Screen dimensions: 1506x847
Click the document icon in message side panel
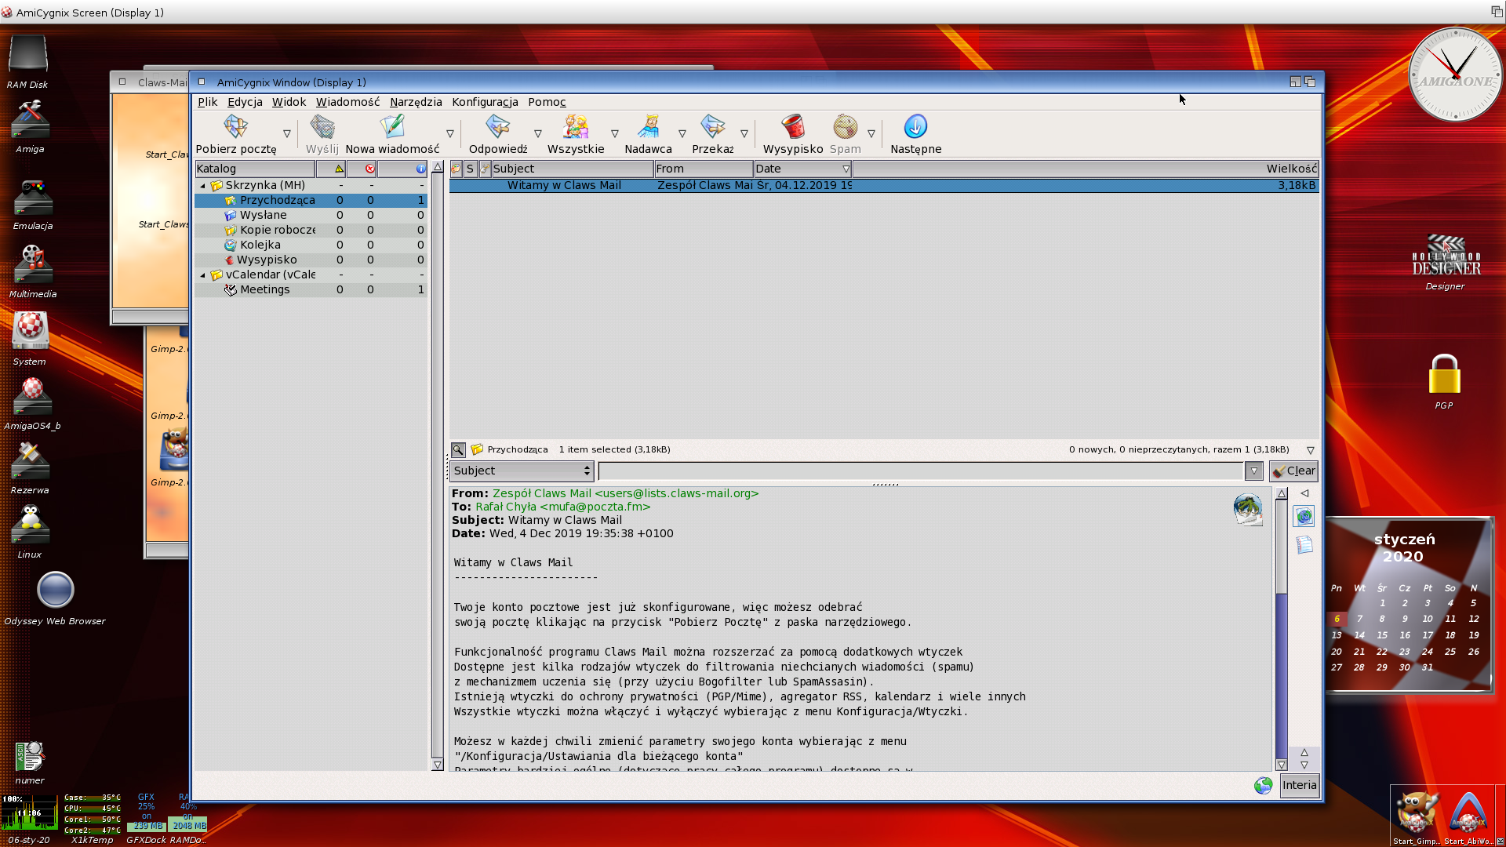tap(1304, 545)
